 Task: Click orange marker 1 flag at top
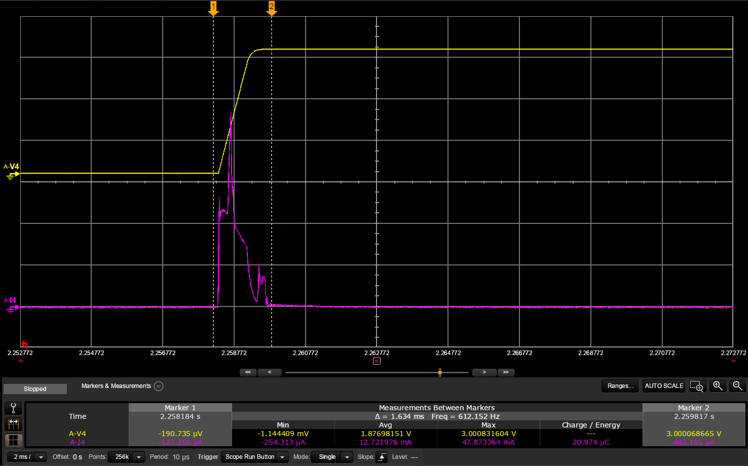coord(213,8)
